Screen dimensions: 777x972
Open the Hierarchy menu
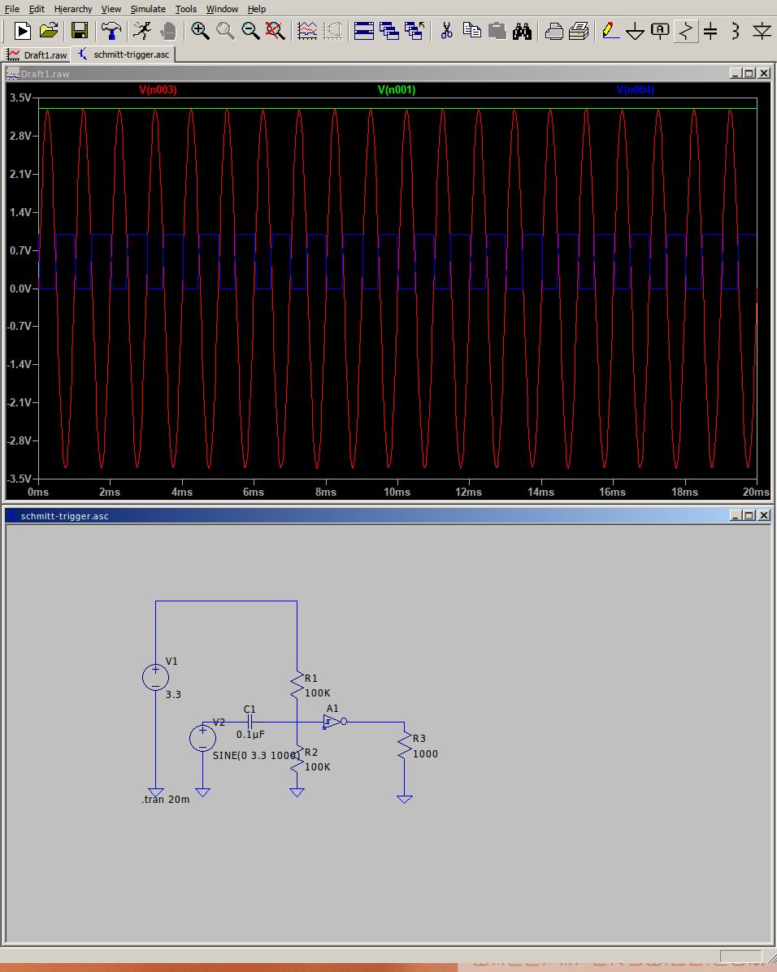point(72,9)
